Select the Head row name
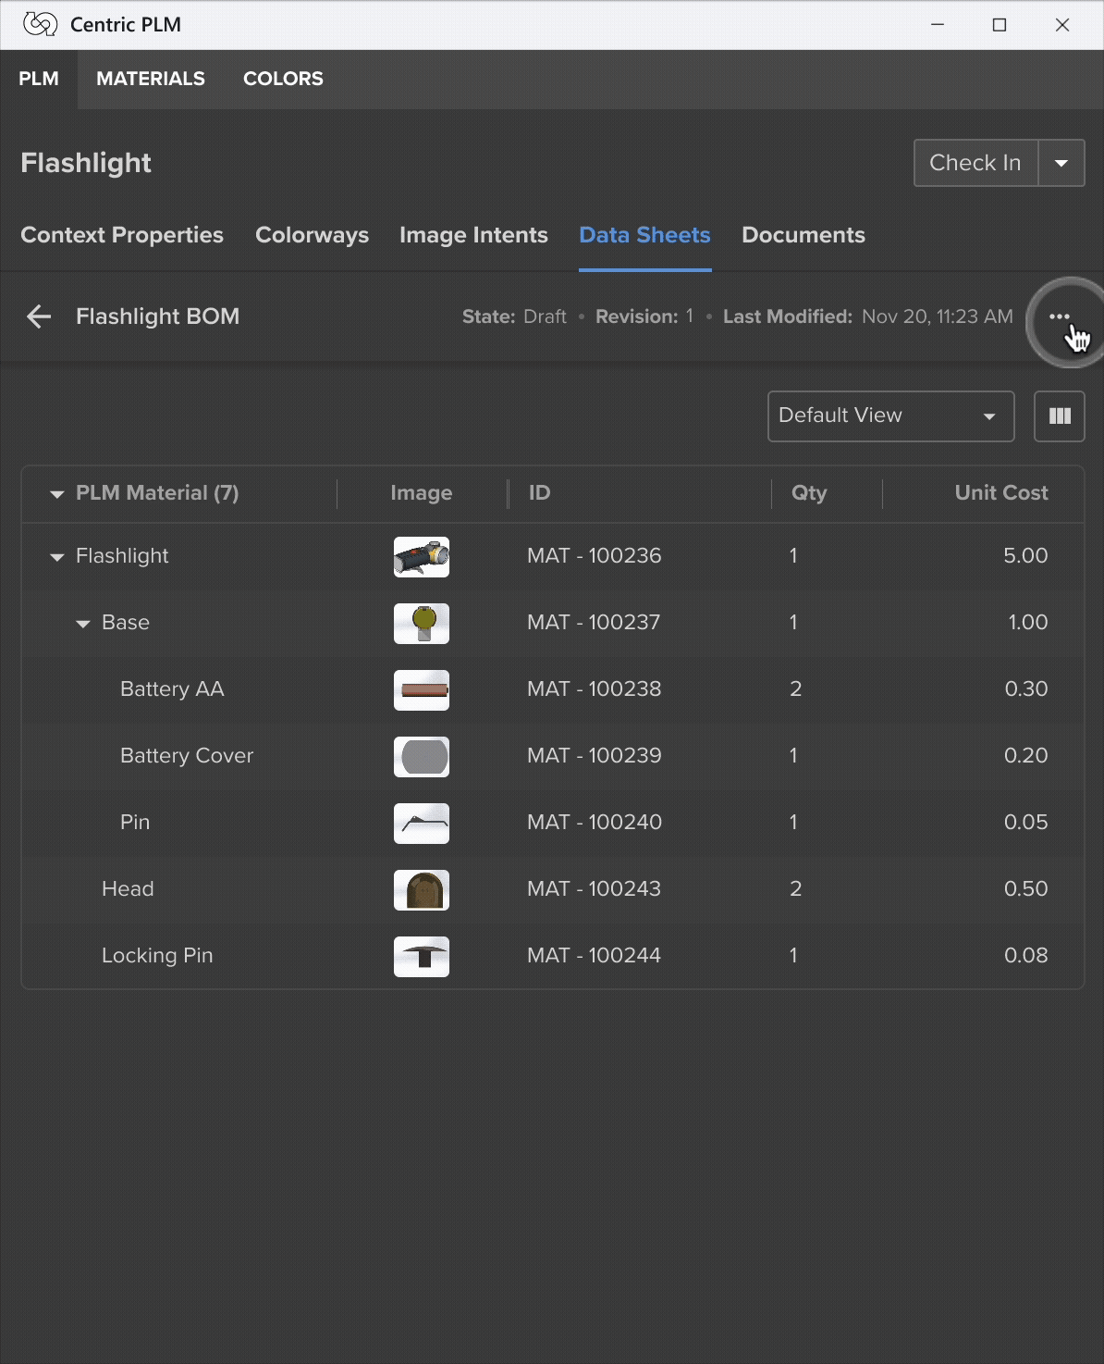This screenshot has width=1104, height=1364. point(128,889)
